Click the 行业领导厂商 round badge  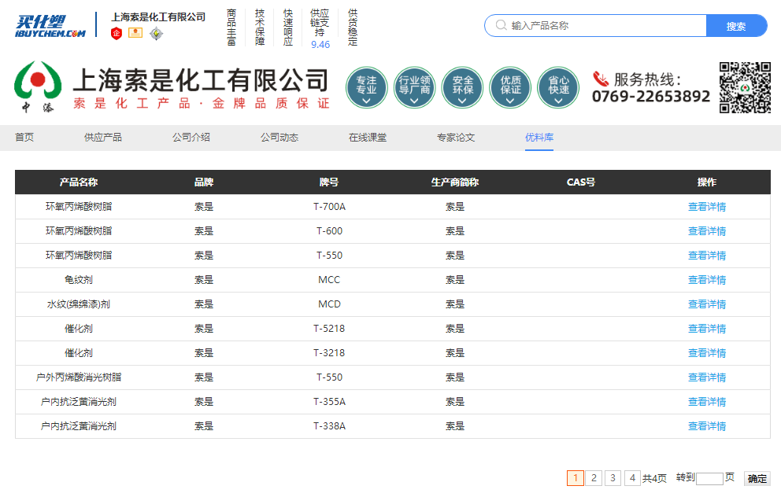(414, 87)
